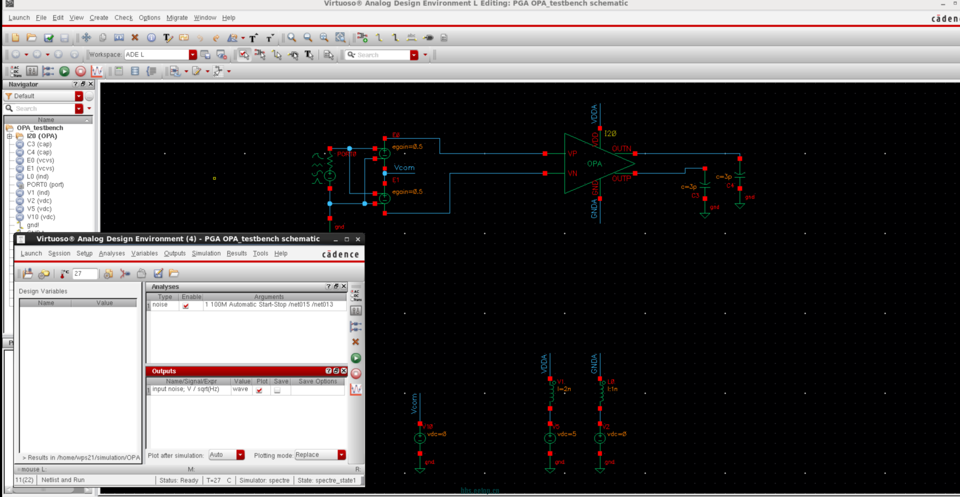Select PORT0 (port) in Navigator tree
This screenshot has height=497, width=960.
(x=45, y=184)
